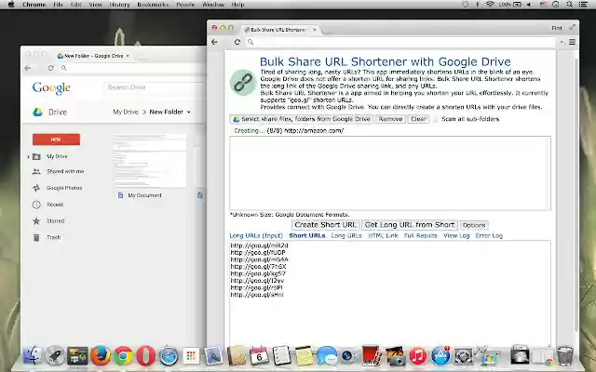This screenshot has height=372, width=596.
Task: Click Drive logo icon beside Drive label
Action: (37, 112)
